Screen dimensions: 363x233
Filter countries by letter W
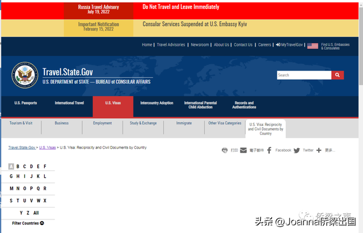coord(39,201)
